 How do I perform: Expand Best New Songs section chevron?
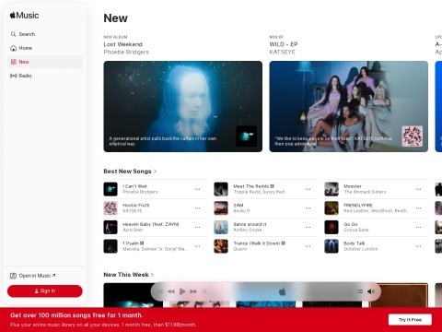(155, 172)
